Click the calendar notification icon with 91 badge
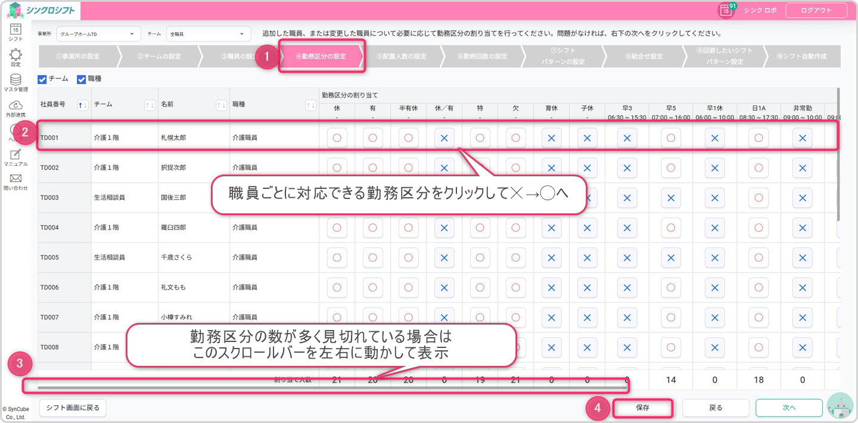The height and width of the screenshot is (423, 858). tap(726, 10)
